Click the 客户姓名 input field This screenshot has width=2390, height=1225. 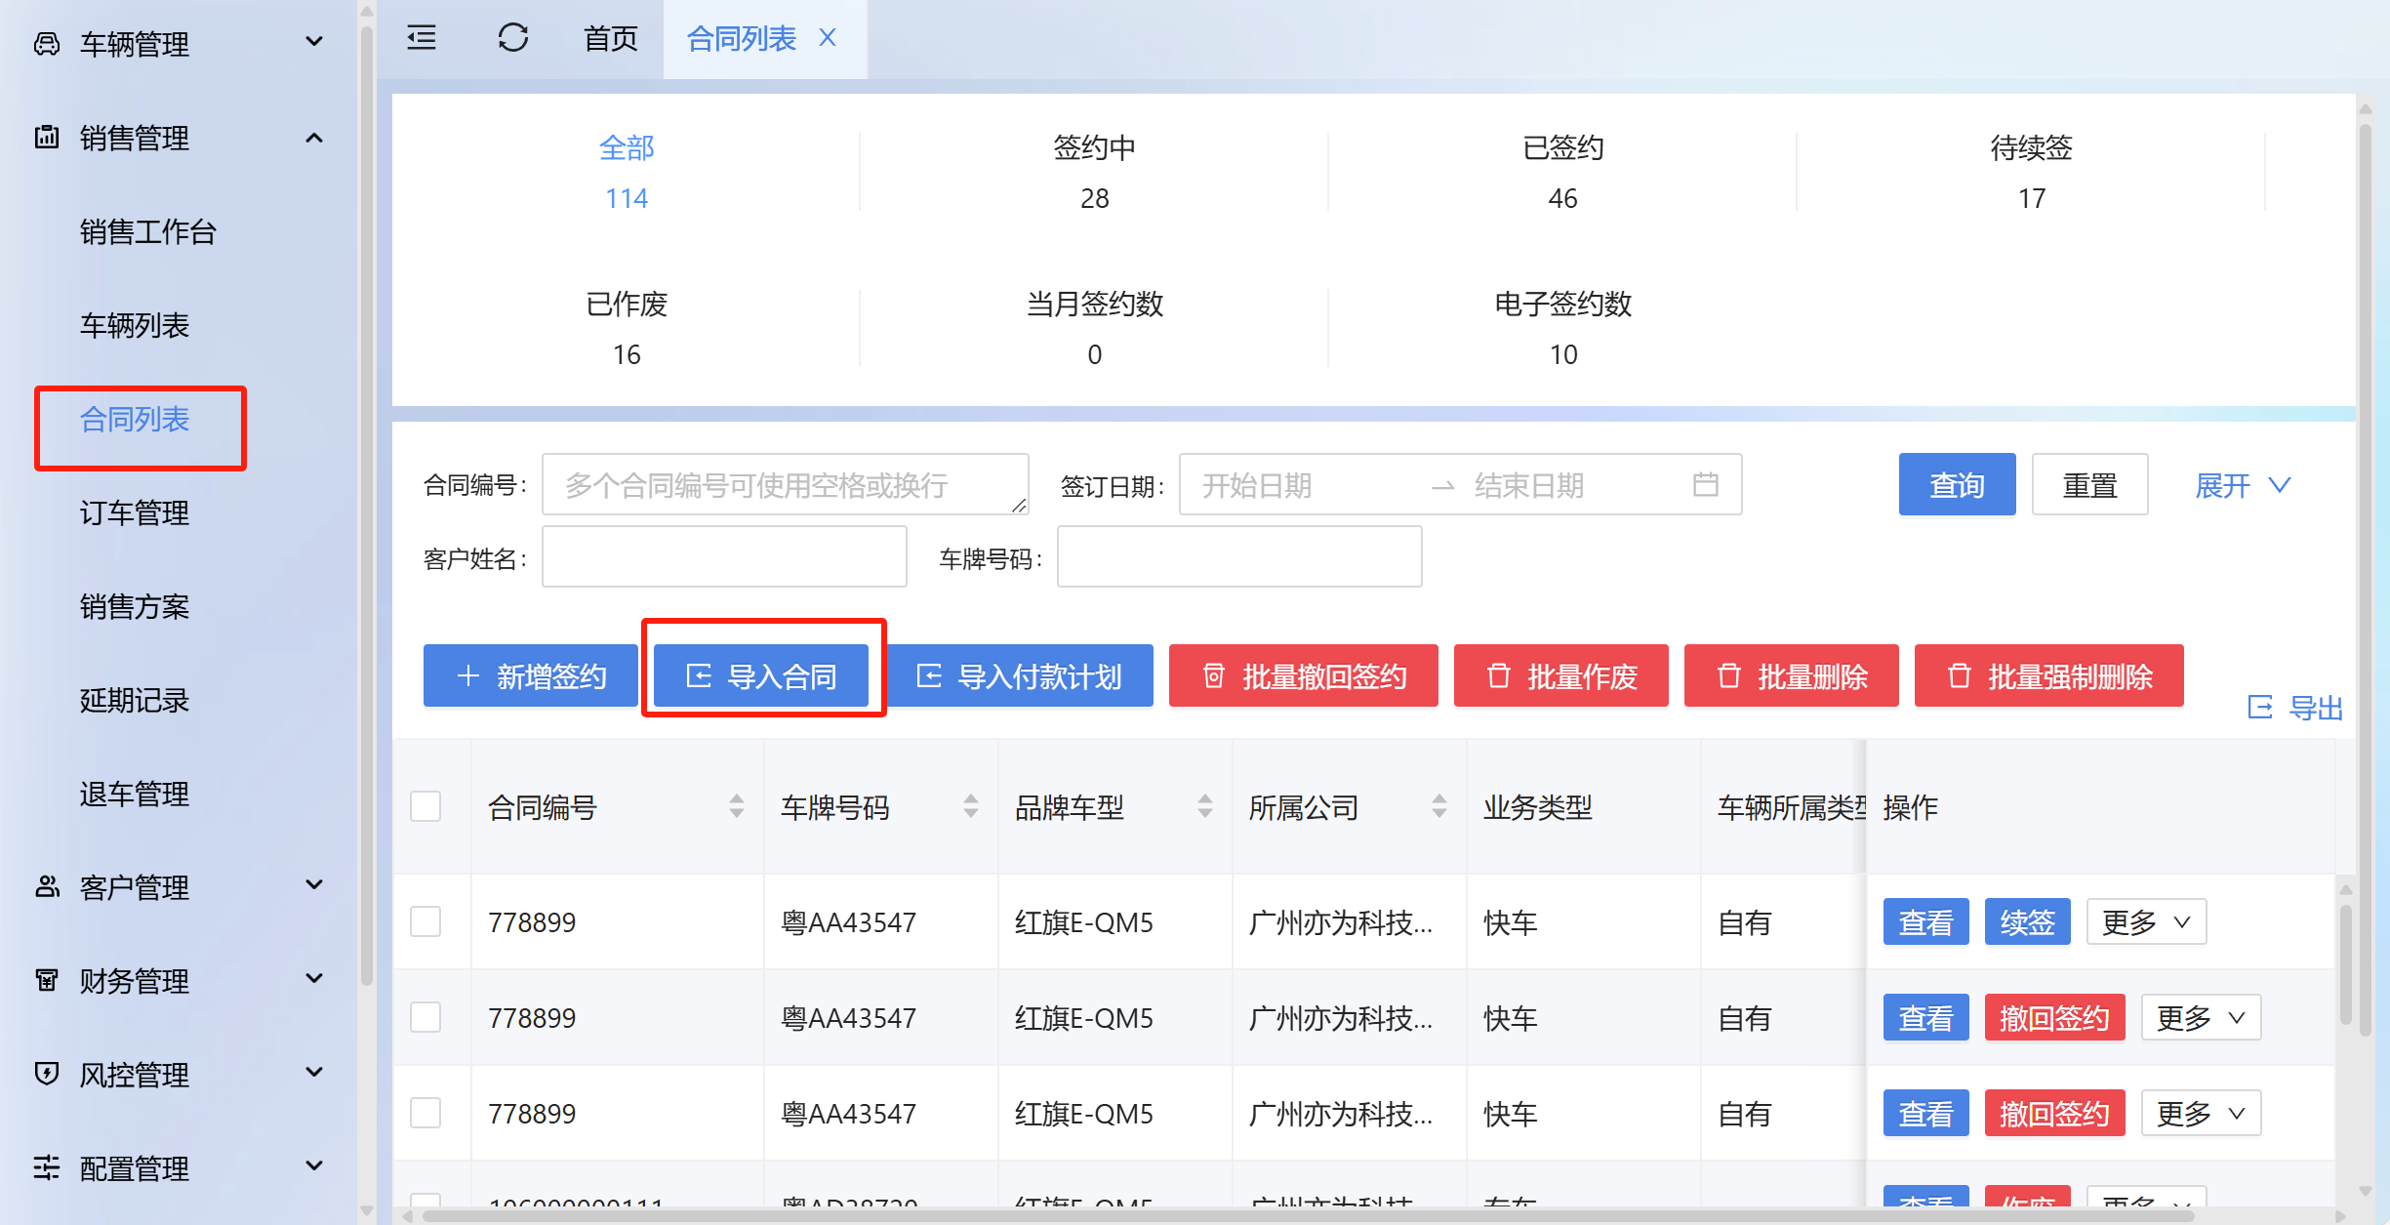[724, 556]
